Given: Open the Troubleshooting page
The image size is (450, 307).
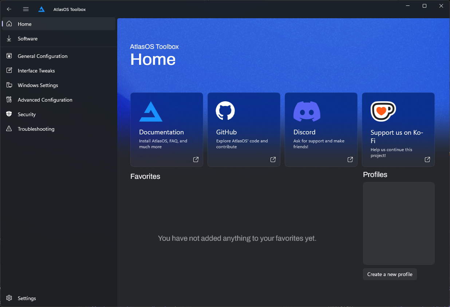Looking at the screenshot, I should click(x=59, y=129).
